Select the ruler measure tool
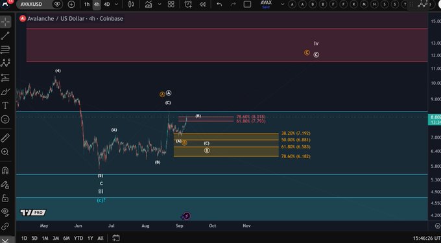 (x=5, y=138)
